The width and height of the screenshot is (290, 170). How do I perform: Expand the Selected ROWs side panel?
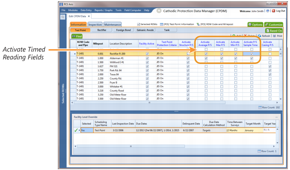pyautogui.click(x=63, y=93)
